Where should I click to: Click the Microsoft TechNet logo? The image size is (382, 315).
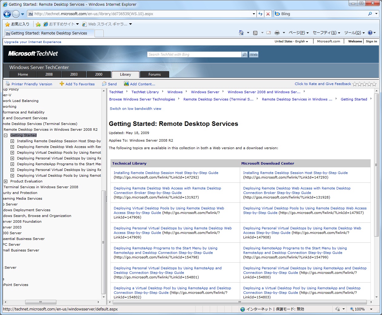point(33,54)
